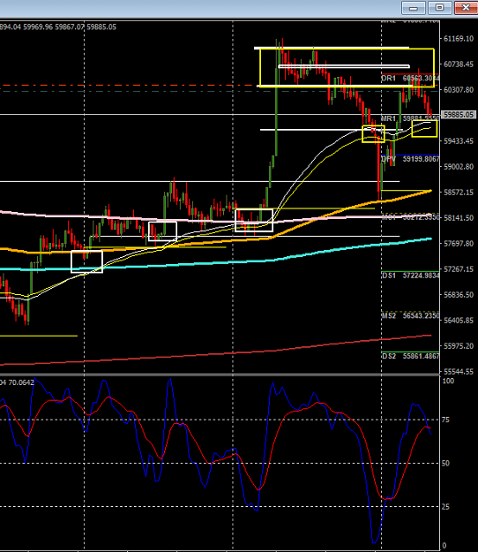Click price scale value 56405.85
The image size is (478, 552).
click(459, 321)
